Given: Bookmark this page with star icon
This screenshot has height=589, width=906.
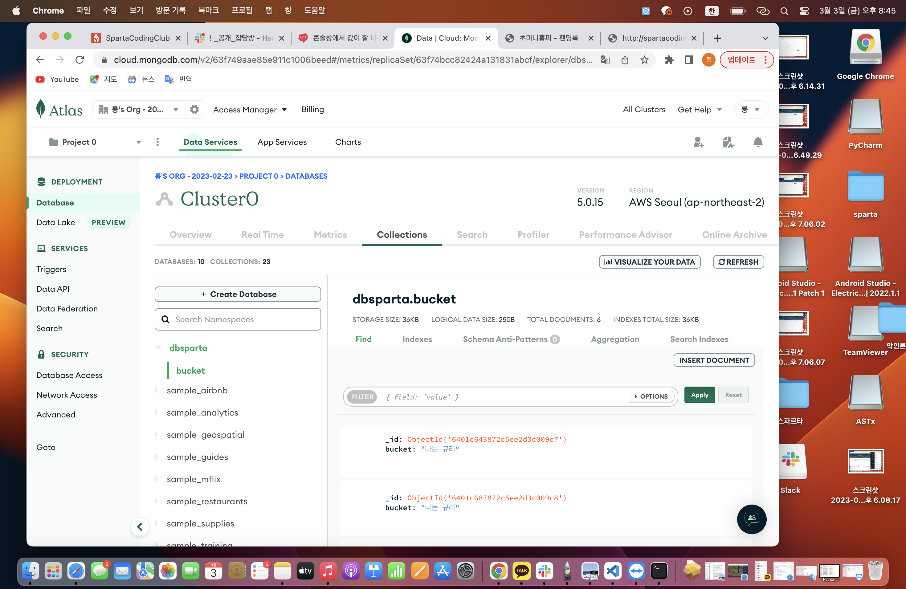Looking at the screenshot, I should [644, 60].
